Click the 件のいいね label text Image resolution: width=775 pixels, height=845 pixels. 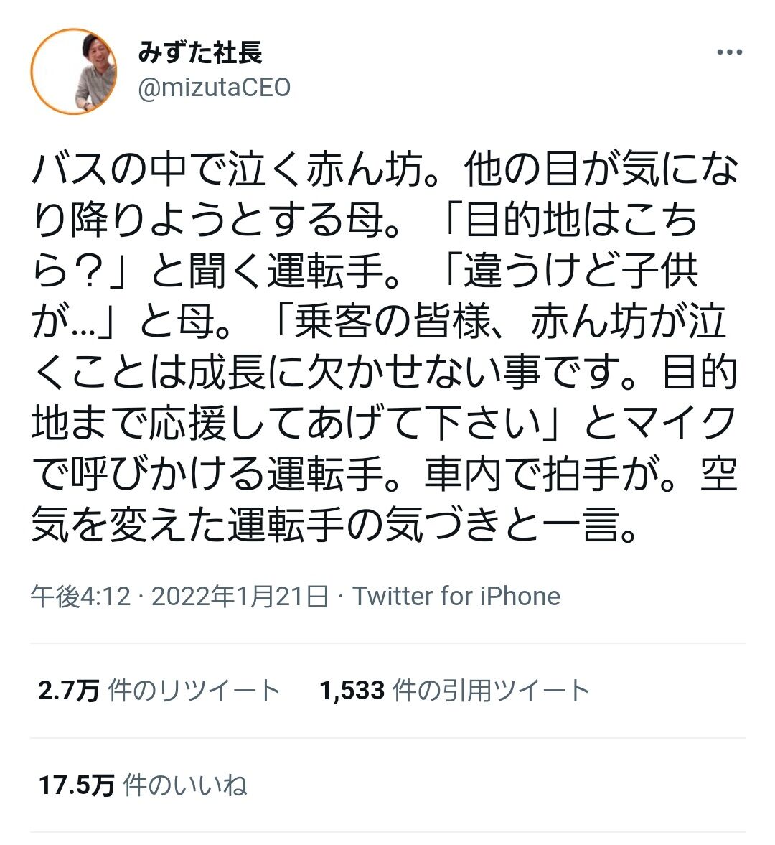tap(185, 785)
